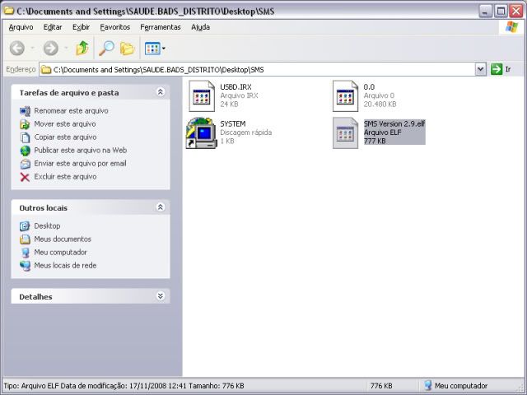
Task: Select the 0.0 file name text
Action: [369, 87]
